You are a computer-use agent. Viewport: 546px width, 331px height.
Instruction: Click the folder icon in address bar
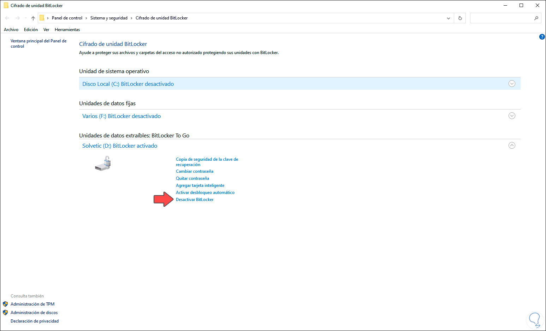(42, 18)
